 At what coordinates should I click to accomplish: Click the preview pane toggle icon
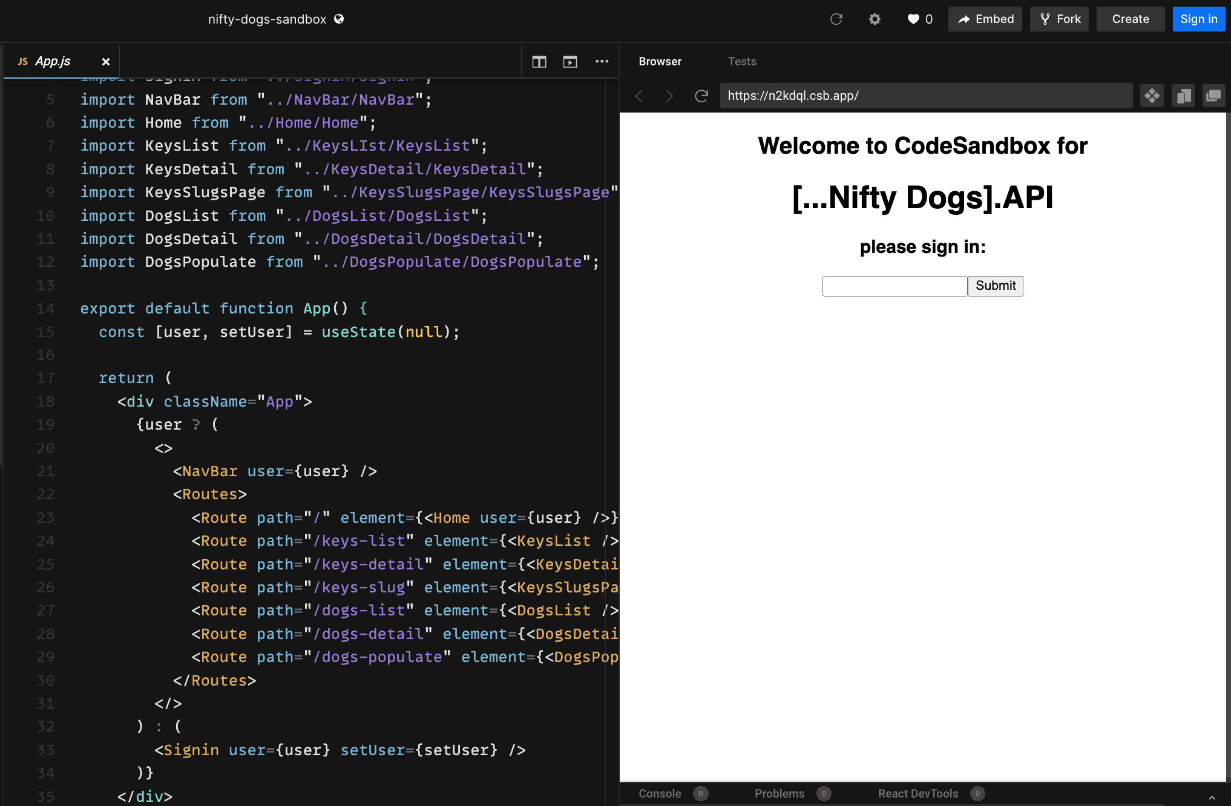point(570,62)
